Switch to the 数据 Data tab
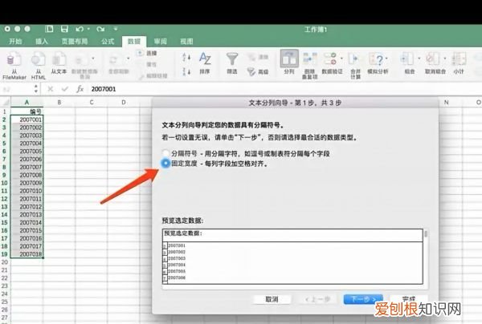 (134, 42)
